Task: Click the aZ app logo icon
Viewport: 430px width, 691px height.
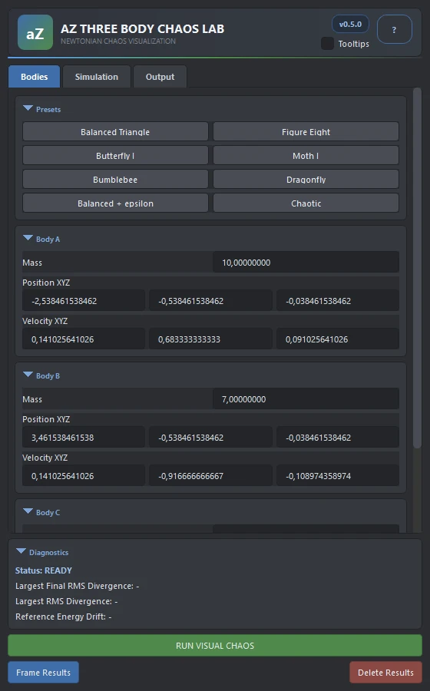Action: click(x=35, y=32)
